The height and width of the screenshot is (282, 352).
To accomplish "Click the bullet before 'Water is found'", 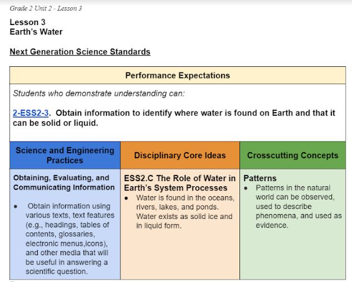I will tap(126, 198).
